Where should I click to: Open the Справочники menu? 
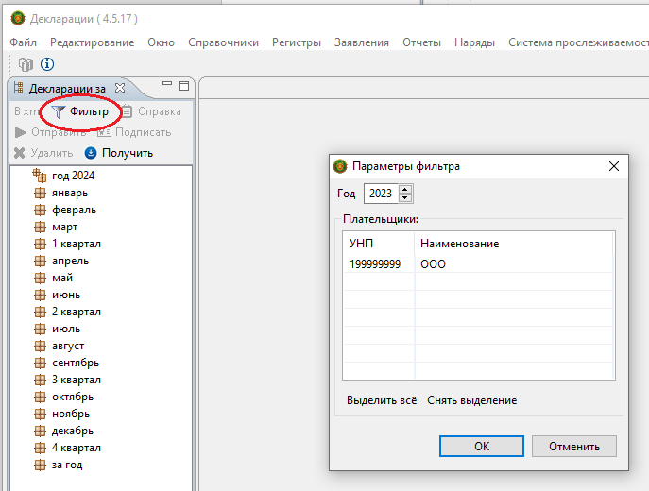click(223, 42)
